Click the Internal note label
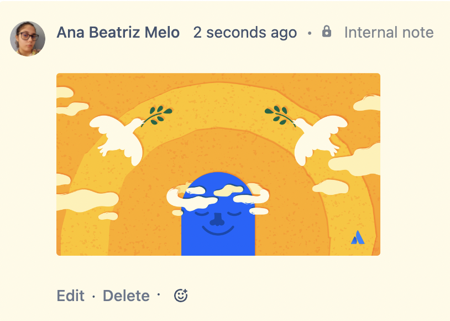The height and width of the screenshot is (321, 450). point(389,32)
